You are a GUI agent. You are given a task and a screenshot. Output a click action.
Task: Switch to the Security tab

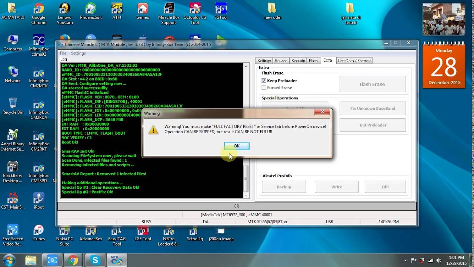[298, 61]
